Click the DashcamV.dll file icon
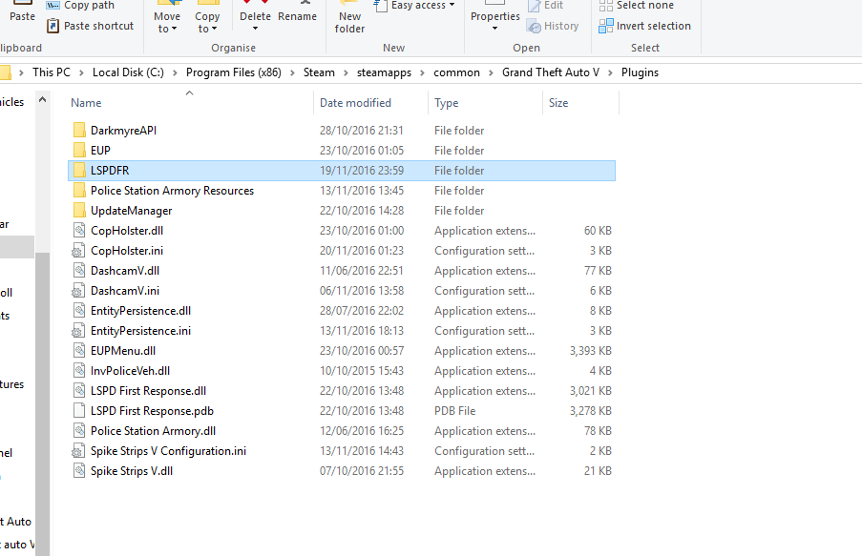The image size is (862, 556). [79, 270]
